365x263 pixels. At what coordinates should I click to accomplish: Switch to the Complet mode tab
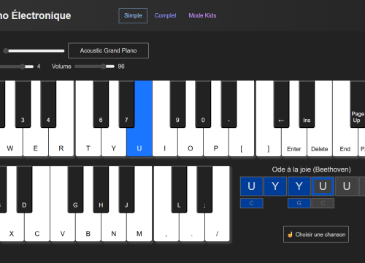(x=165, y=15)
